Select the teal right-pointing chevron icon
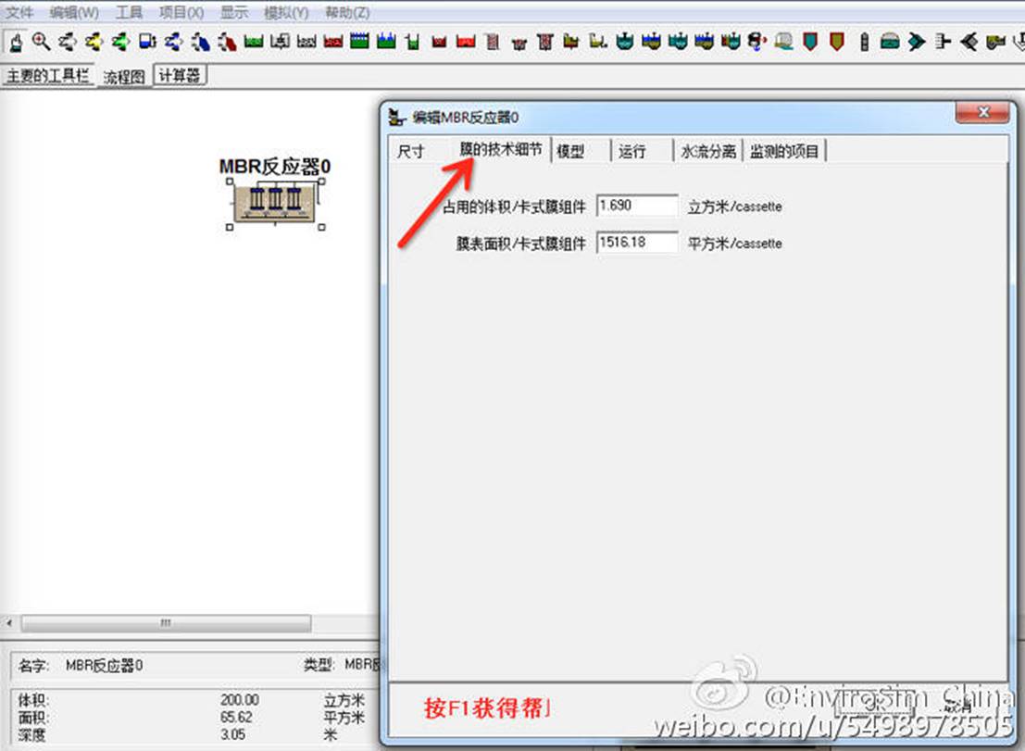1025x751 pixels. point(917,42)
